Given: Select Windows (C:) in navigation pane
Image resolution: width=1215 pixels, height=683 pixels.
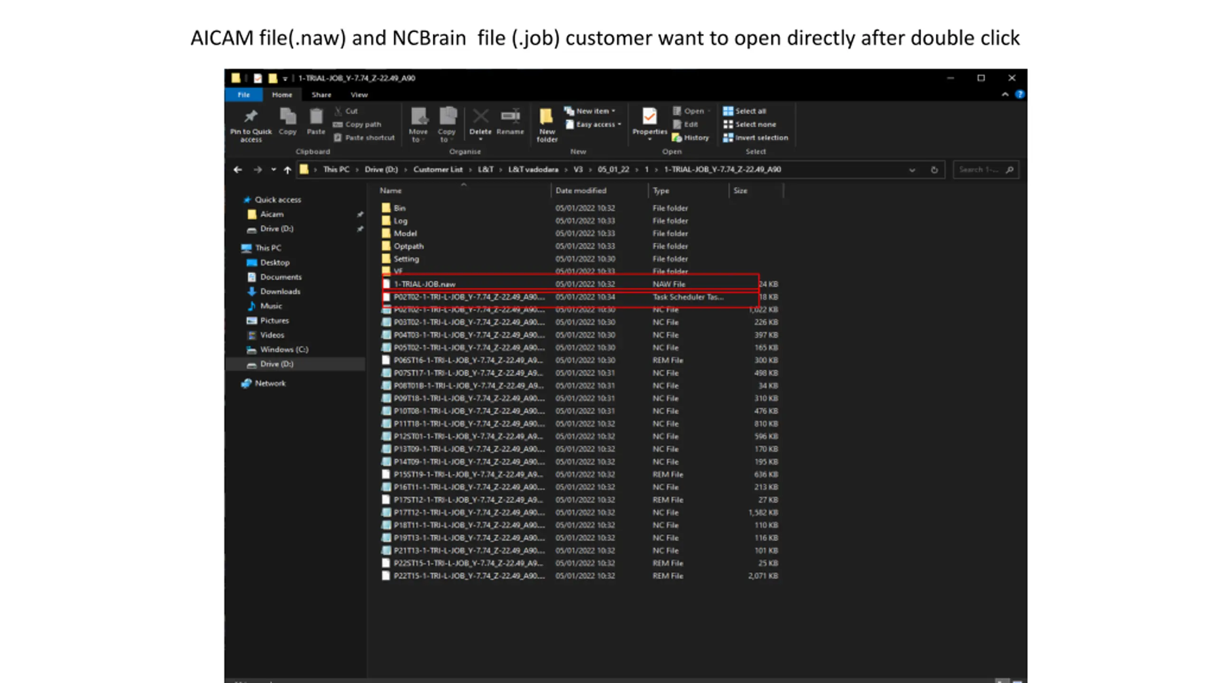Looking at the screenshot, I should (x=284, y=350).
